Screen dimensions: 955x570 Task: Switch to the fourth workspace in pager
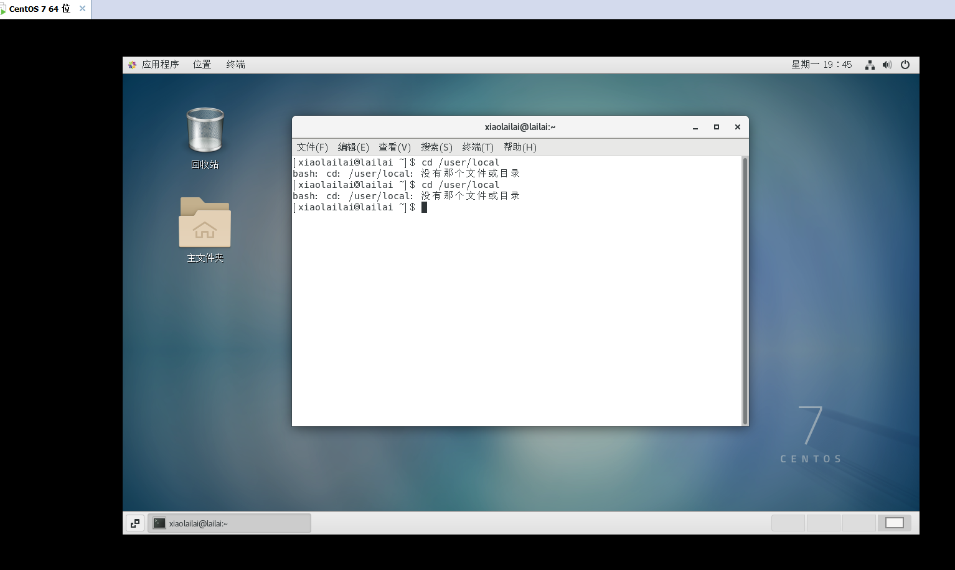point(895,523)
